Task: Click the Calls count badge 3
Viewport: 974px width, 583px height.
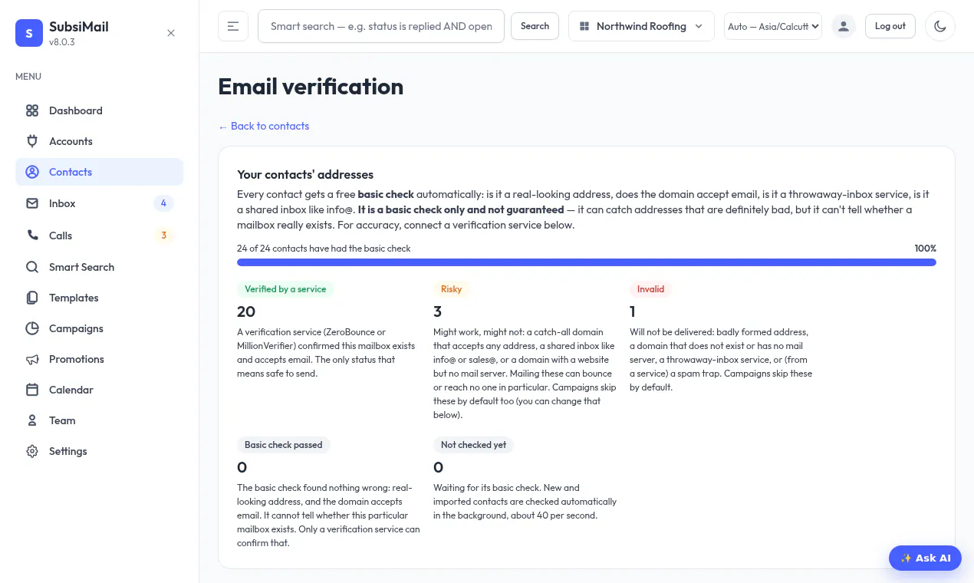Action: point(163,236)
